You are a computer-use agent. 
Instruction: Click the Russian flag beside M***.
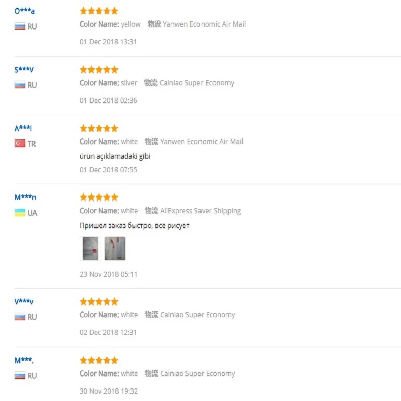click(x=20, y=375)
